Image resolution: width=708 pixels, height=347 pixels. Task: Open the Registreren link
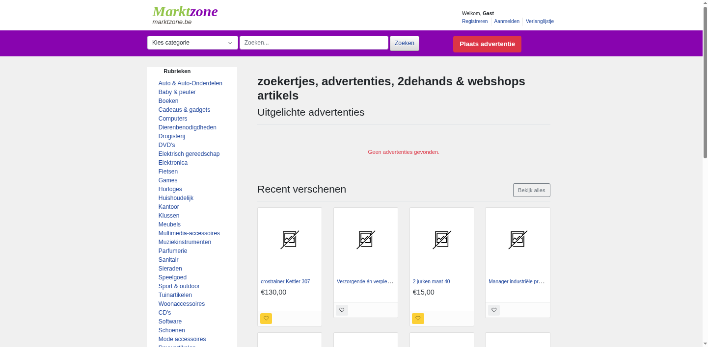474,21
